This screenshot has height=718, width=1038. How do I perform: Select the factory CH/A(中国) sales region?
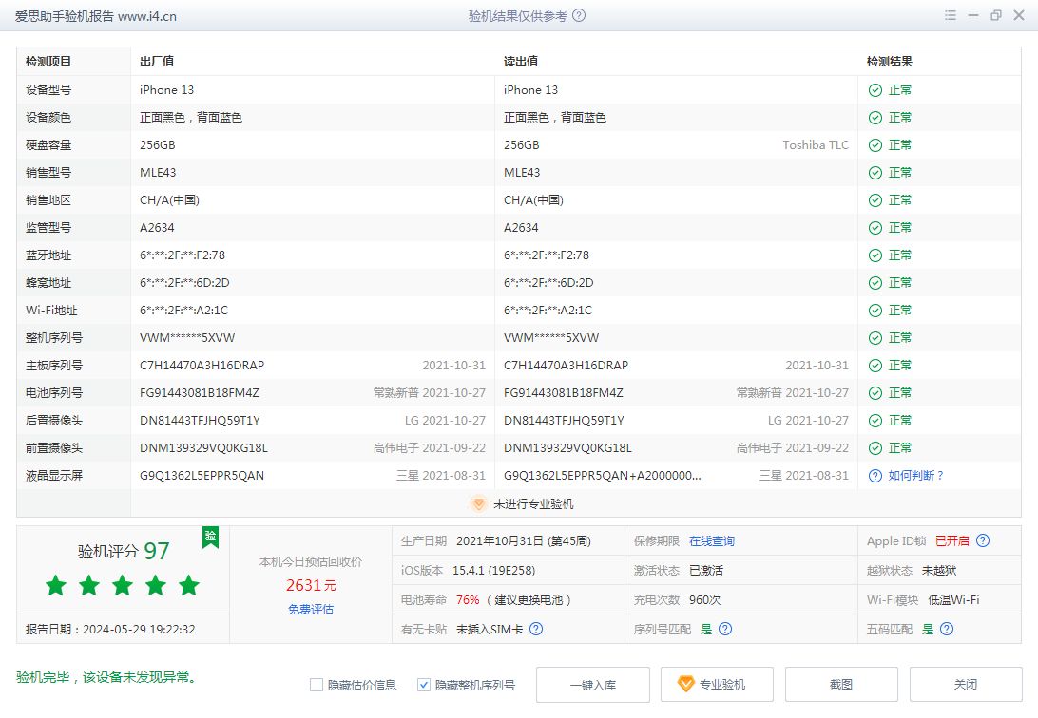pyautogui.click(x=169, y=200)
